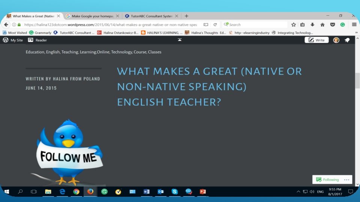The height and width of the screenshot is (202, 360).
Task: Open TutorABC Consultant bookmark
Action: pos(74,33)
